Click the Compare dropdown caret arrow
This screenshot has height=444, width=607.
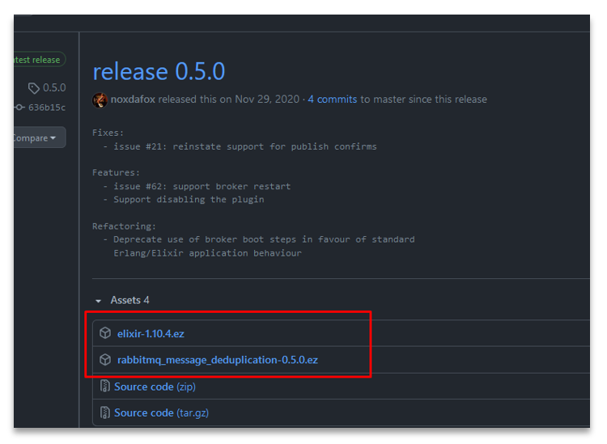point(53,138)
